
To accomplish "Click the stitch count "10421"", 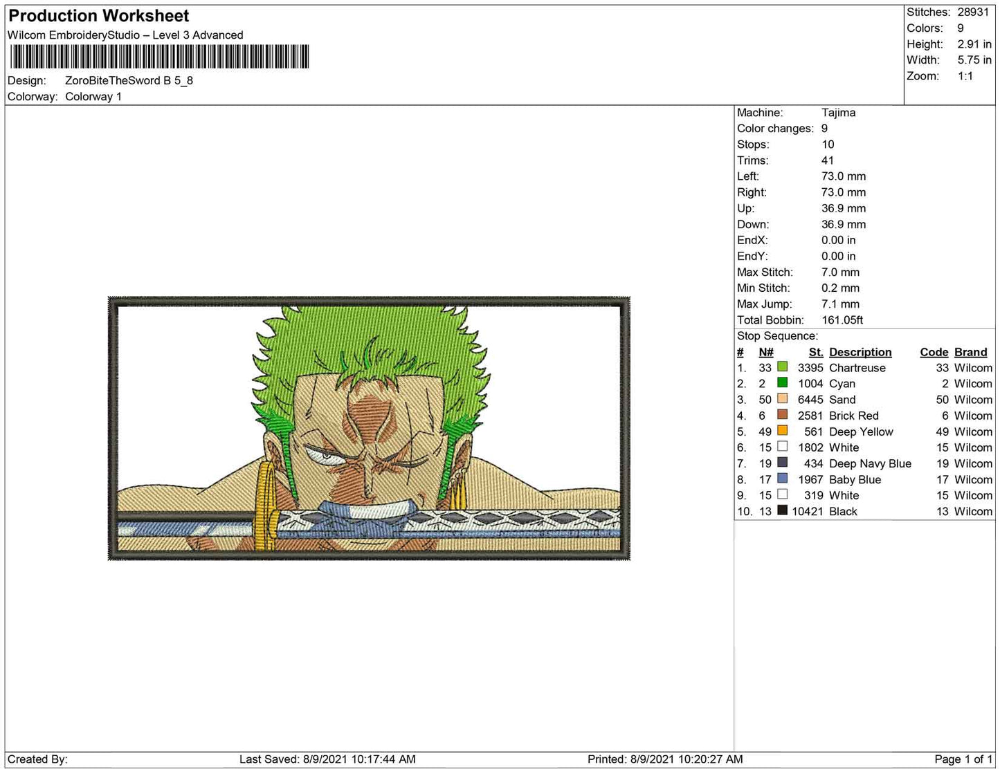I will tap(808, 511).
